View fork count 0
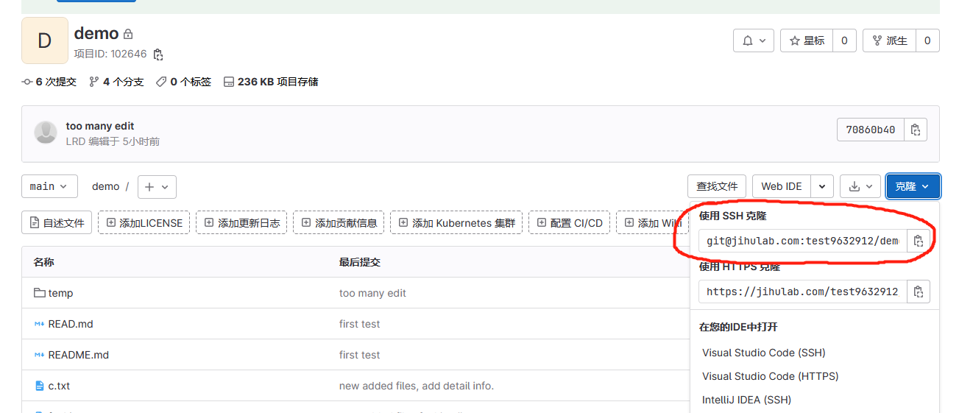The height and width of the screenshot is (413, 973). pyautogui.click(x=927, y=41)
